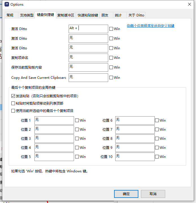Click the third 激活 Ditto hotkey field

pos(88,48)
